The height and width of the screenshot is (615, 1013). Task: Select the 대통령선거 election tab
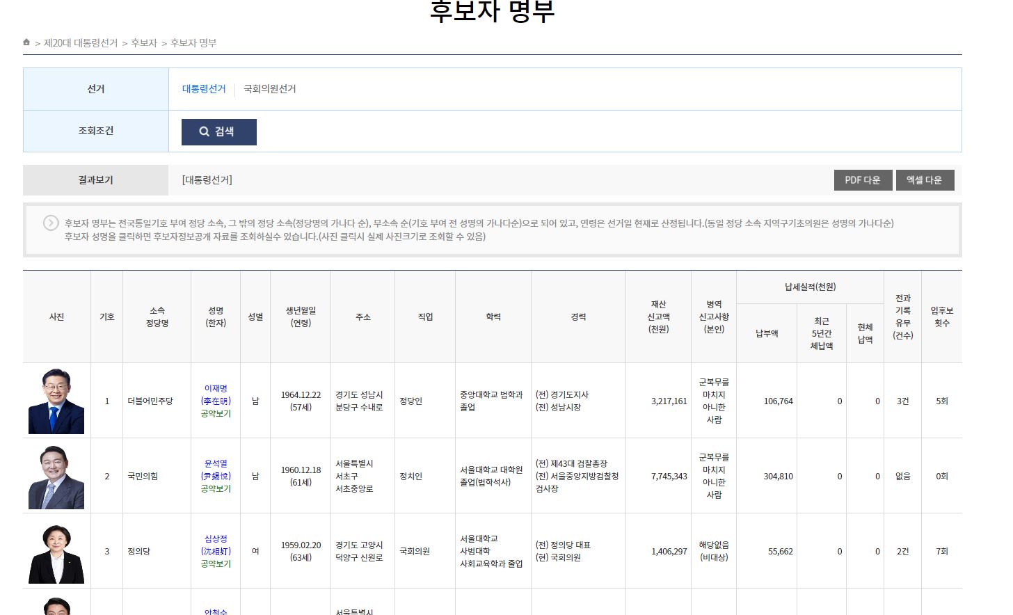(204, 89)
